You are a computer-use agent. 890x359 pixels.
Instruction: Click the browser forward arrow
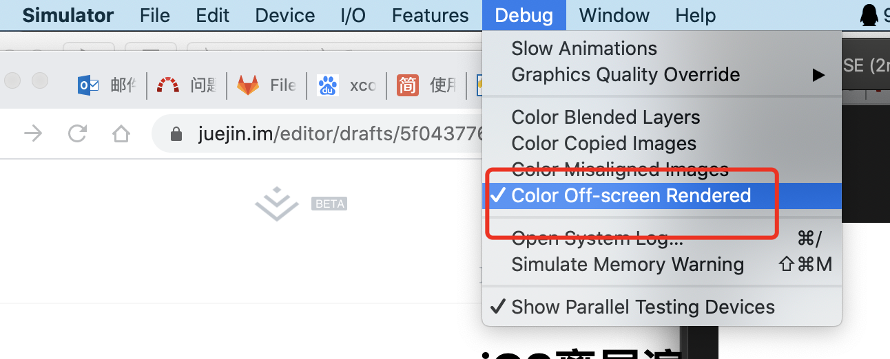click(x=33, y=133)
